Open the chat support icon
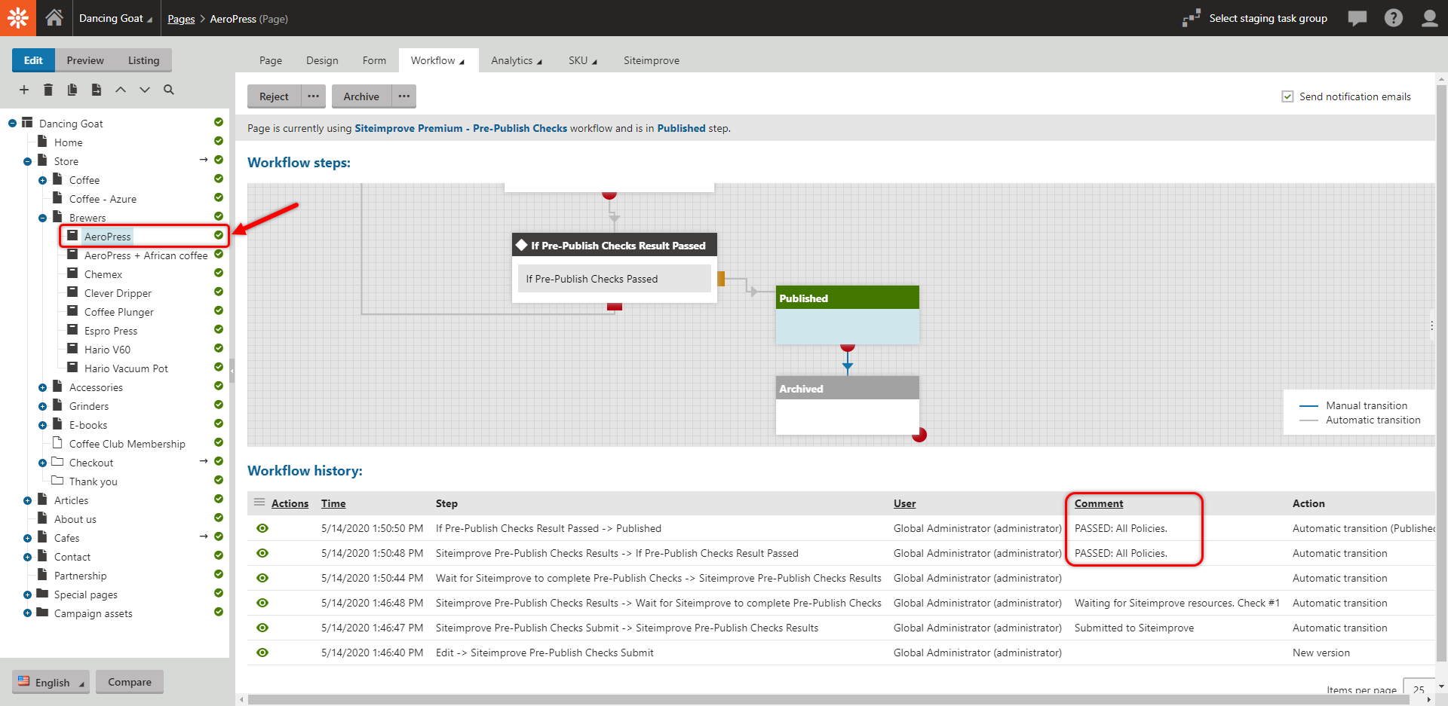 tap(1357, 18)
